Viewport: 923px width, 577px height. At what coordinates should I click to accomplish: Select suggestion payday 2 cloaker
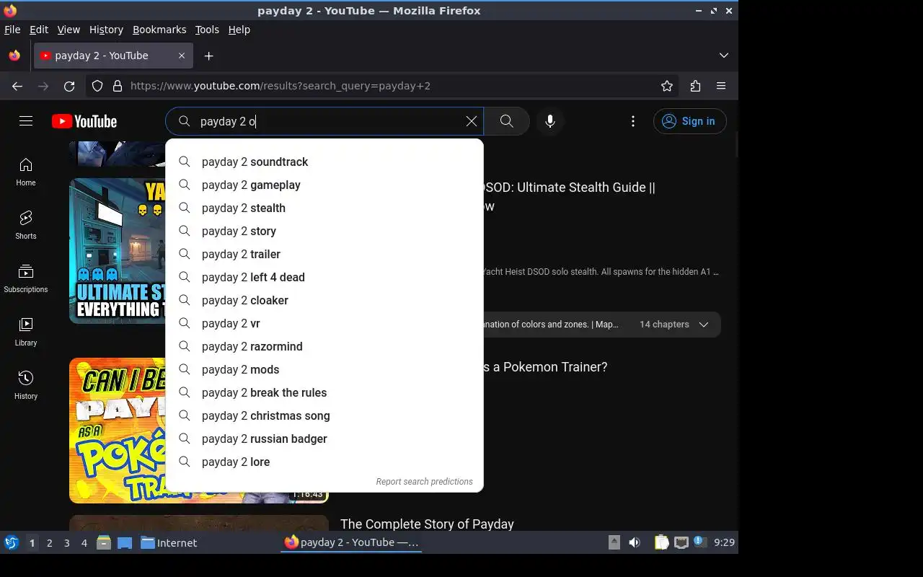tap(324, 300)
